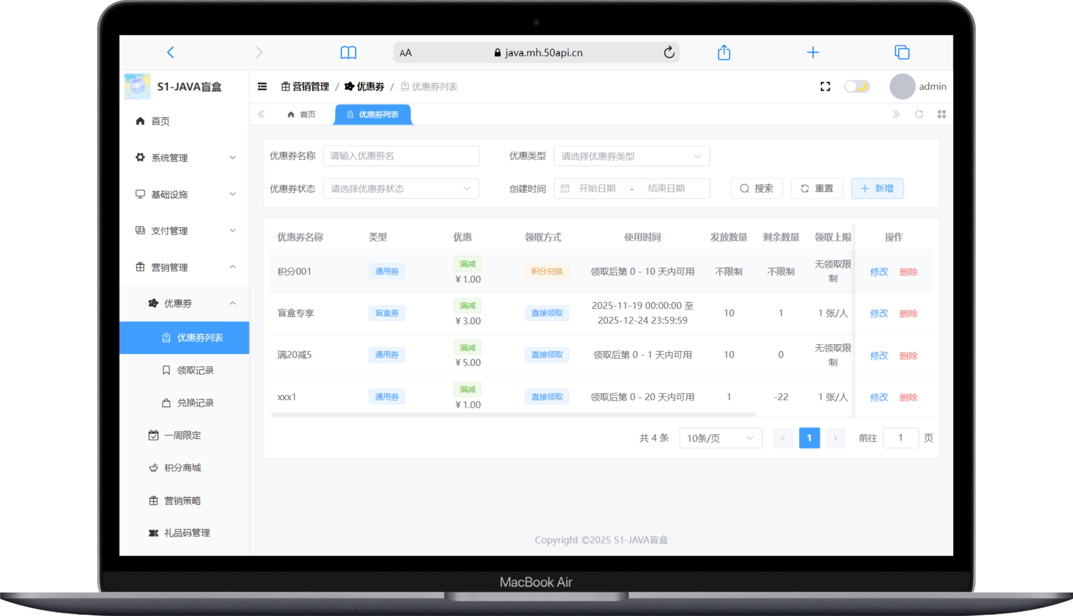Screen dimensions: 1073x616
Task: Click the calendar icon in 创建时间 field
Action: tap(566, 188)
